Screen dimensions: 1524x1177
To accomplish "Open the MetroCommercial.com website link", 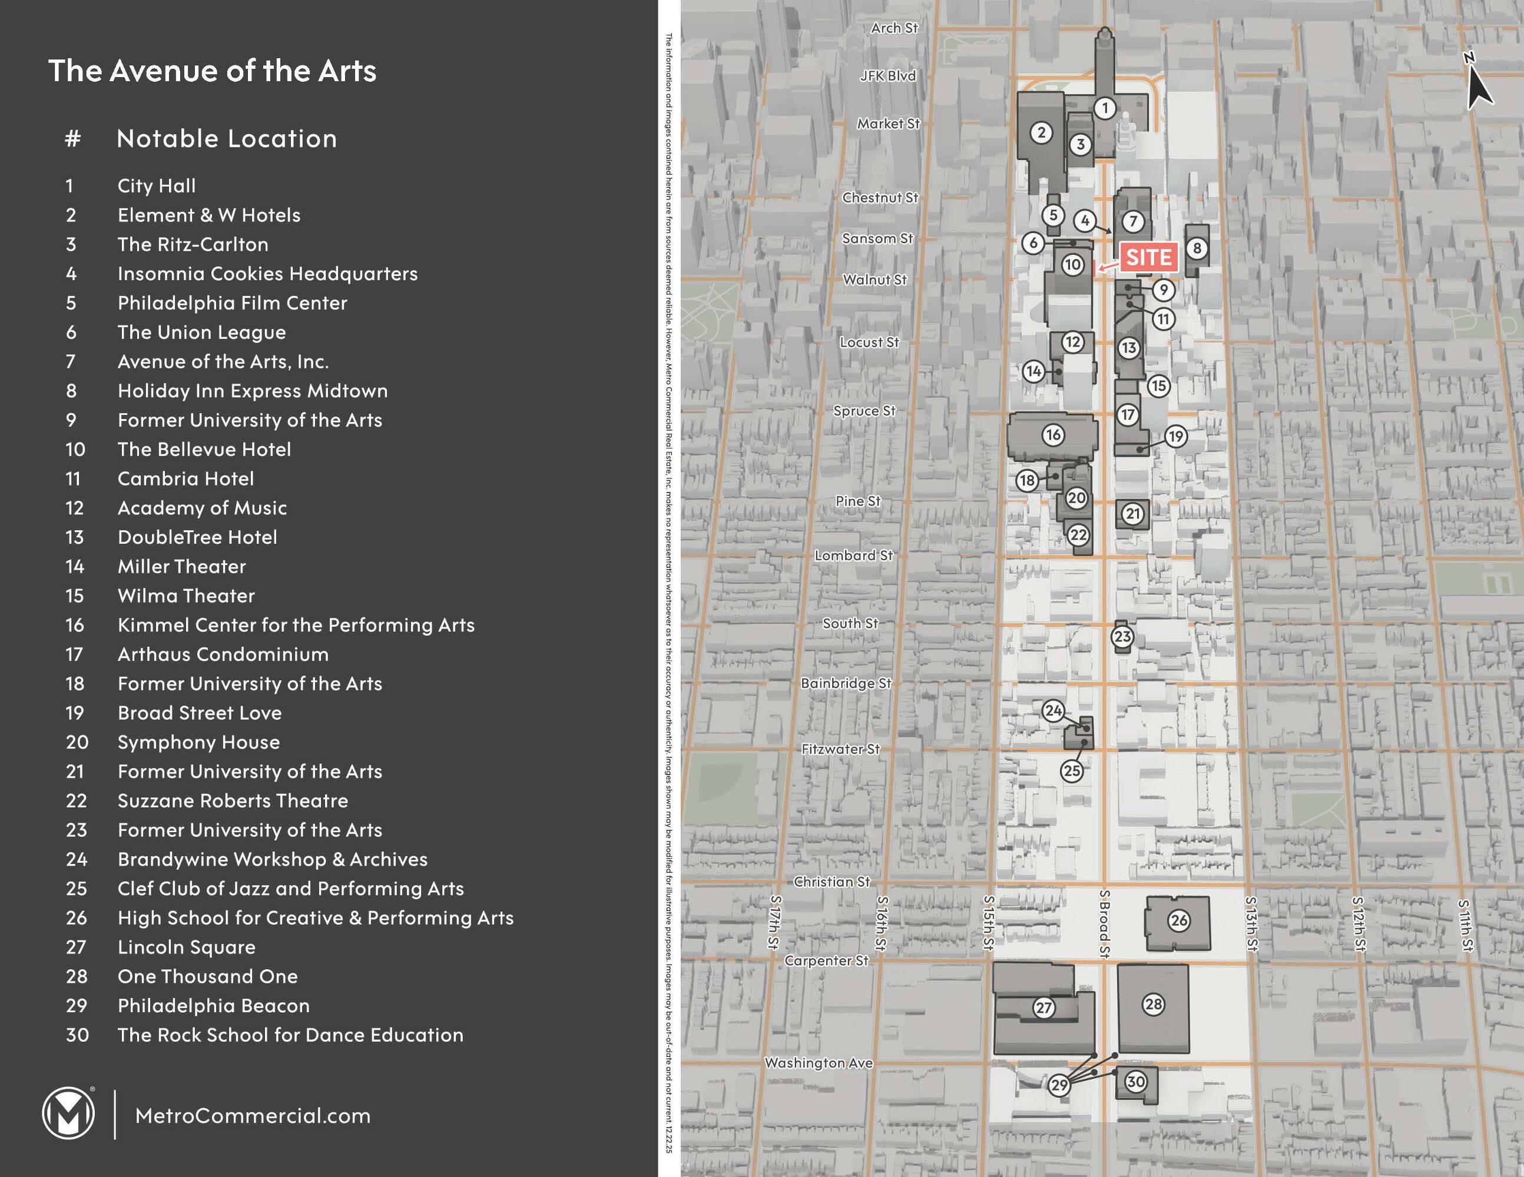I will click(253, 1116).
